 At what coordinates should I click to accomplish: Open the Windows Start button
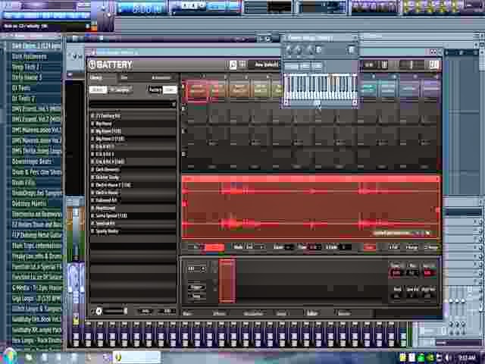tap(8, 357)
